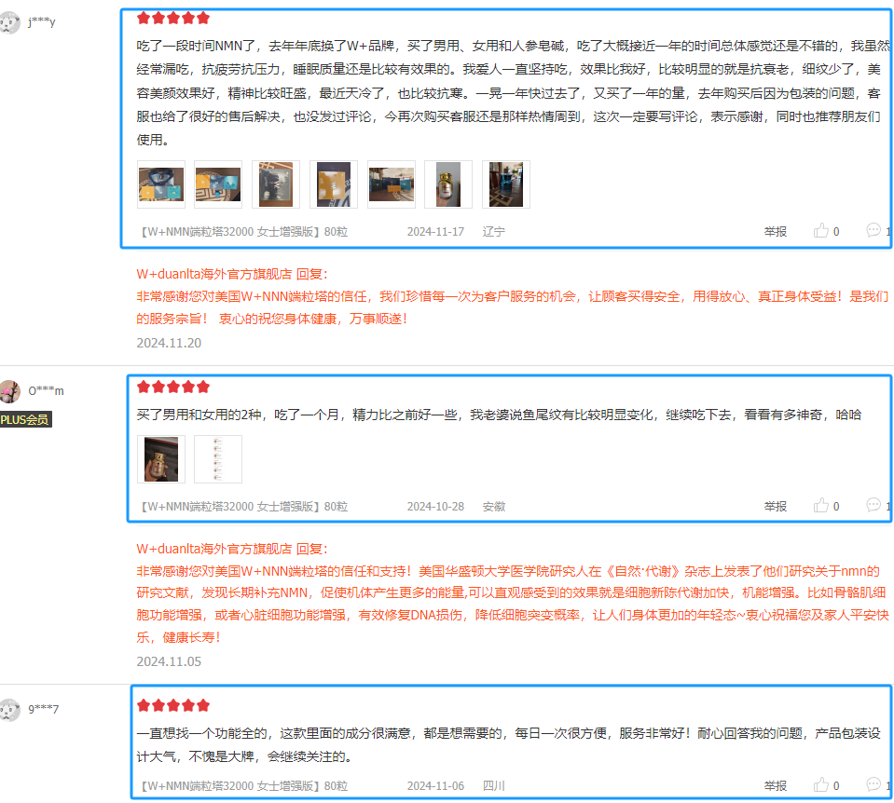The image size is (894, 803).
Task: Open comments on the 2024-11-17 review
Action: (x=873, y=230)
